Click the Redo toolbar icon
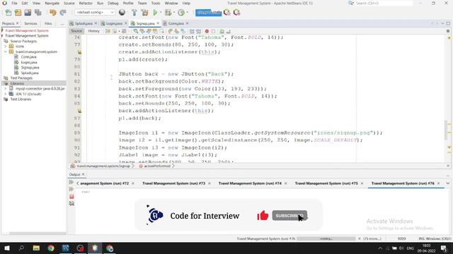The width and height of the screenshot is (453, 254). 63,13
